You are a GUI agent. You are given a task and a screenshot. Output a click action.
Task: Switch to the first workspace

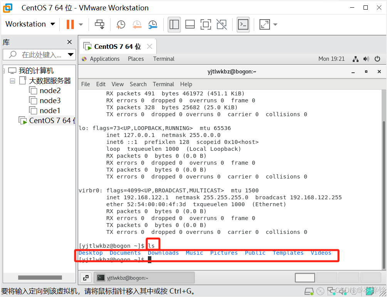coord(305,278)
